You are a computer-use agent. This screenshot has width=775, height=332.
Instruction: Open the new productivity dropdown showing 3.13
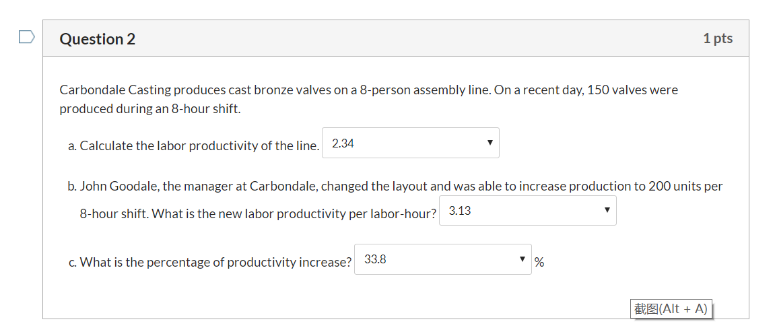click(527, 211)
